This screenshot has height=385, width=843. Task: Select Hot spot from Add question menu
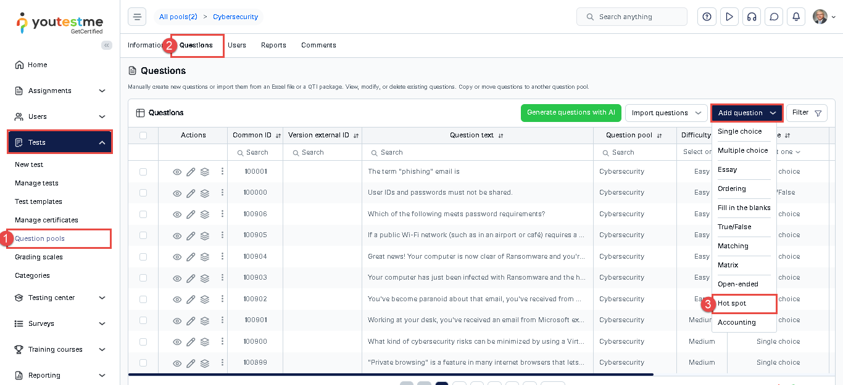(x=732, y=303)
